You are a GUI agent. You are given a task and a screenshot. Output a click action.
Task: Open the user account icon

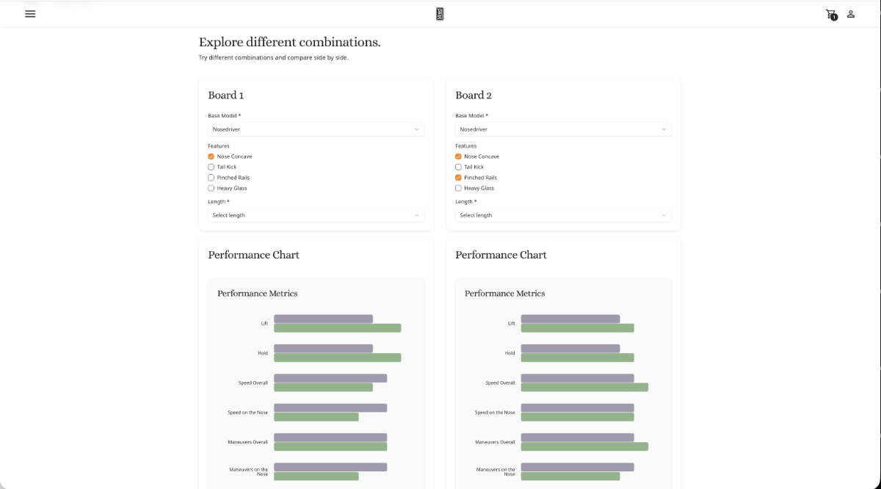point(850,13)
